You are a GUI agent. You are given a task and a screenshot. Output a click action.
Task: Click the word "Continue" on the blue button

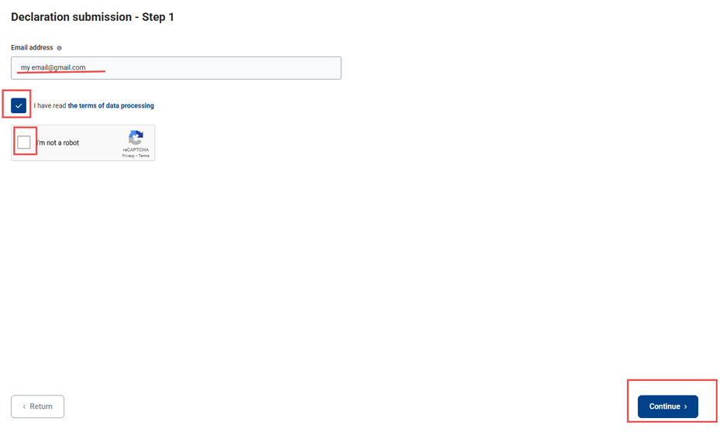click(x=664, y=406)
